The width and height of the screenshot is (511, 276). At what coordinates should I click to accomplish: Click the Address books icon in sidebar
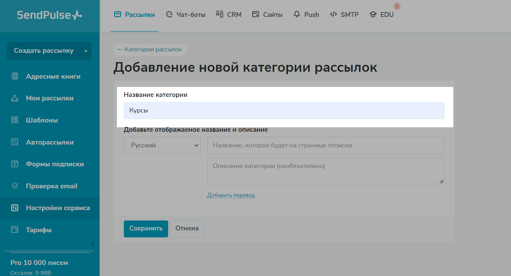pos(15,76)
